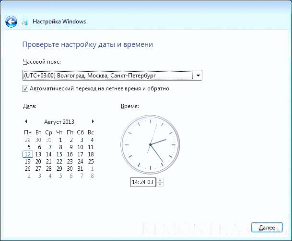The height and width of the screenshot is (241, 292).
Task: Select August 22 in the calendar
Action: click(59, 162)
